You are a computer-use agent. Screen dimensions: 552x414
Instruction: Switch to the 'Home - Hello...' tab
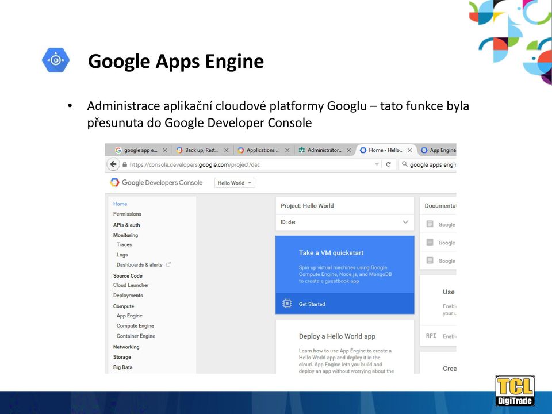386,150
